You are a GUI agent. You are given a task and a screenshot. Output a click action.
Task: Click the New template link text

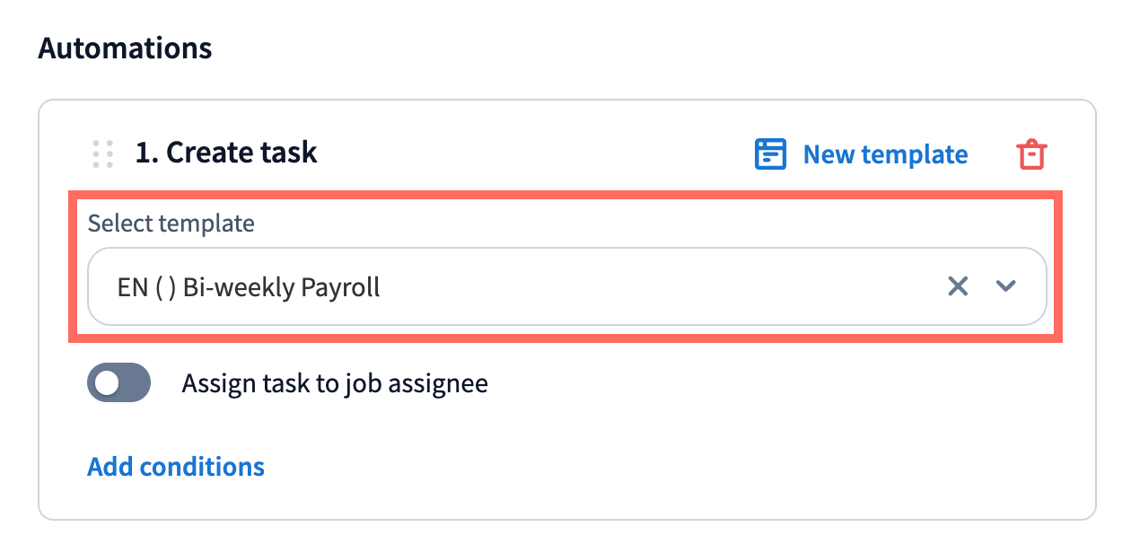[884, 154]
